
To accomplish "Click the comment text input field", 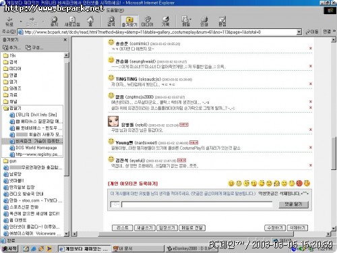I will coord(197,204).
